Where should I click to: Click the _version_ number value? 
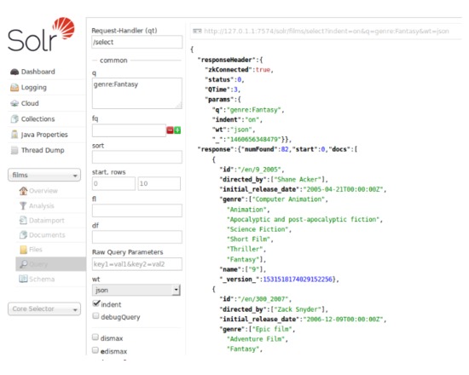(298, 279)
